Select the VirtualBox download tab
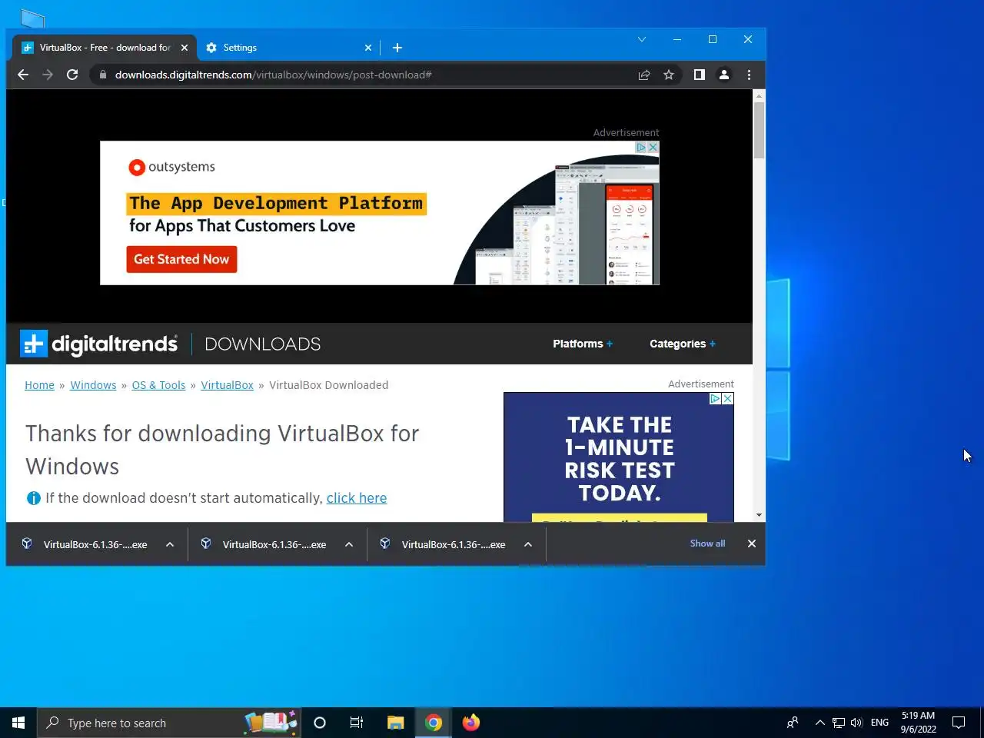984x738 pixels. click(x=105, y=48)
